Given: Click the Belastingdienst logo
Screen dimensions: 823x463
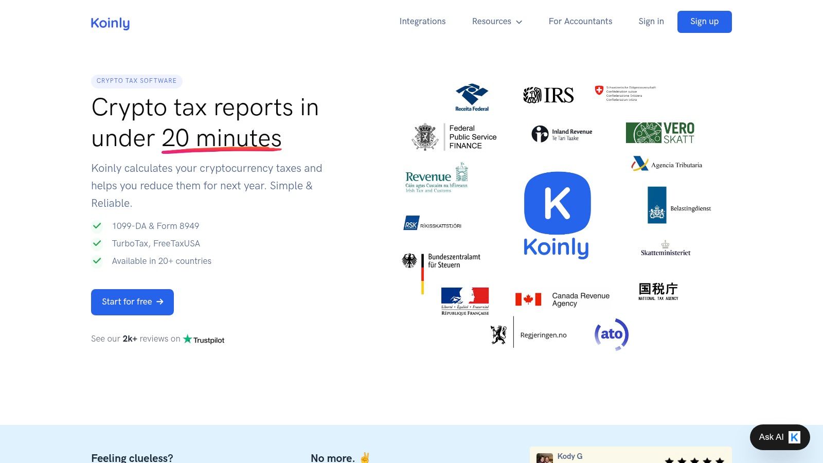Looking at the screenshot, I should pos(679,205).
